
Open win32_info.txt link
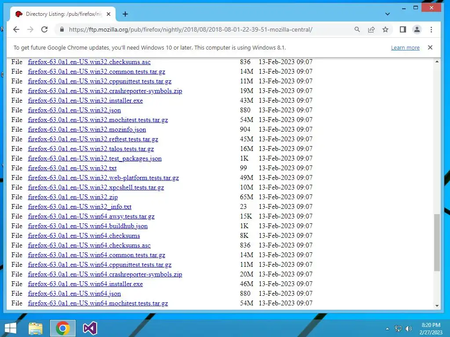coord(80,207)
